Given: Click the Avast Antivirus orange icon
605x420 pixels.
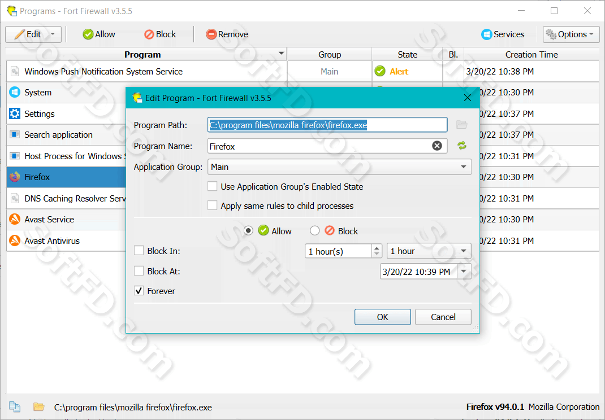Looking at the screenshot, I should pyautogui.click(x=15, y=240).
